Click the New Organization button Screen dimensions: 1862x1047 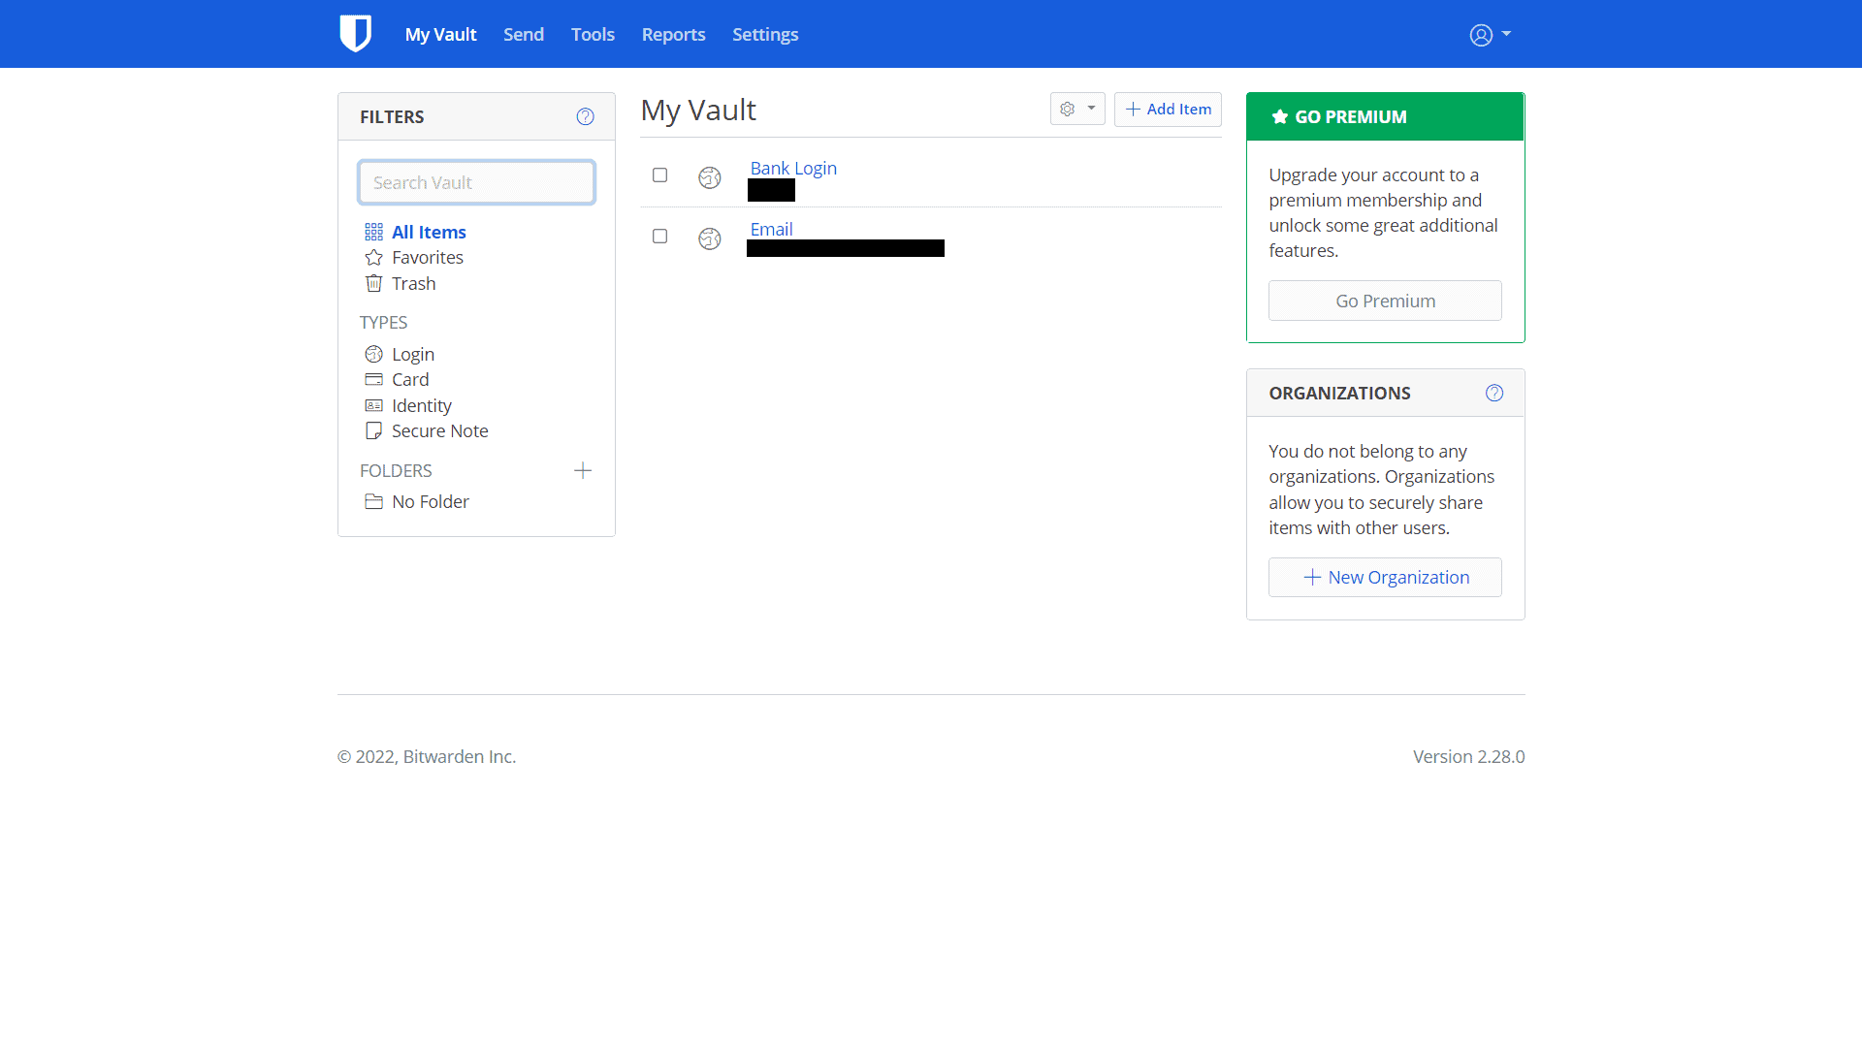click(1385, 577)
